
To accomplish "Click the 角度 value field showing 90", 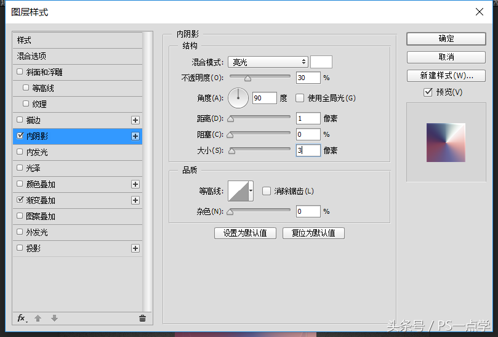I will tap(265, 98).
